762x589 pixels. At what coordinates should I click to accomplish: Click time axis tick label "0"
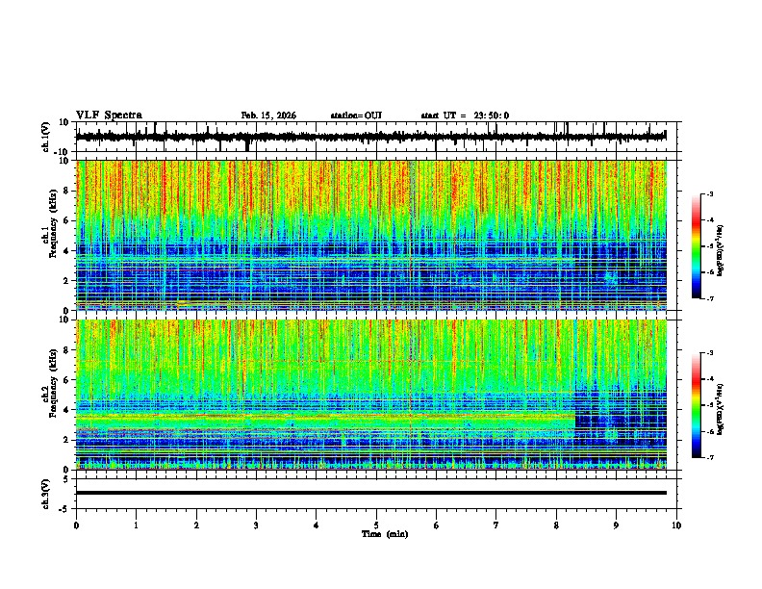point(76,525)
